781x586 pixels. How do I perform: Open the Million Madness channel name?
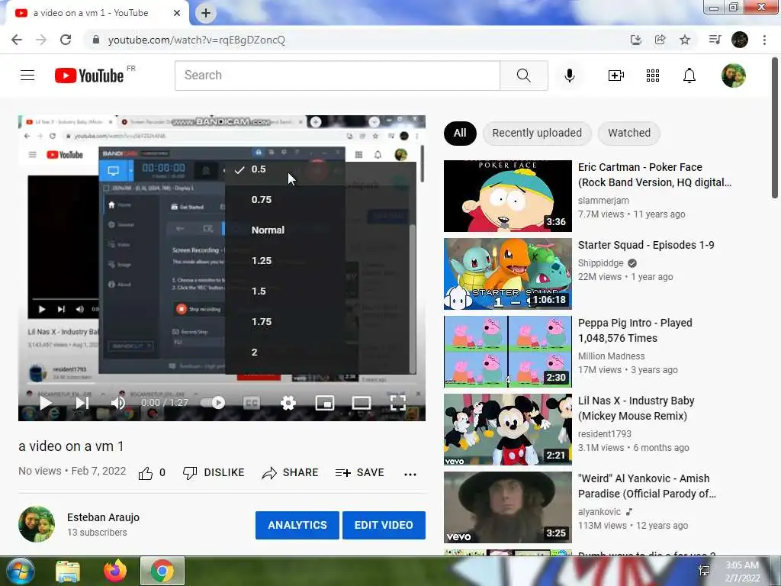pyautogui.click(x=611, y=356)
